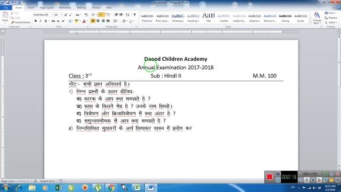Viewport: 341px width, 192px height.
Task: Click the horizontal ruler indent marker
Action: (x=76, y=33)
